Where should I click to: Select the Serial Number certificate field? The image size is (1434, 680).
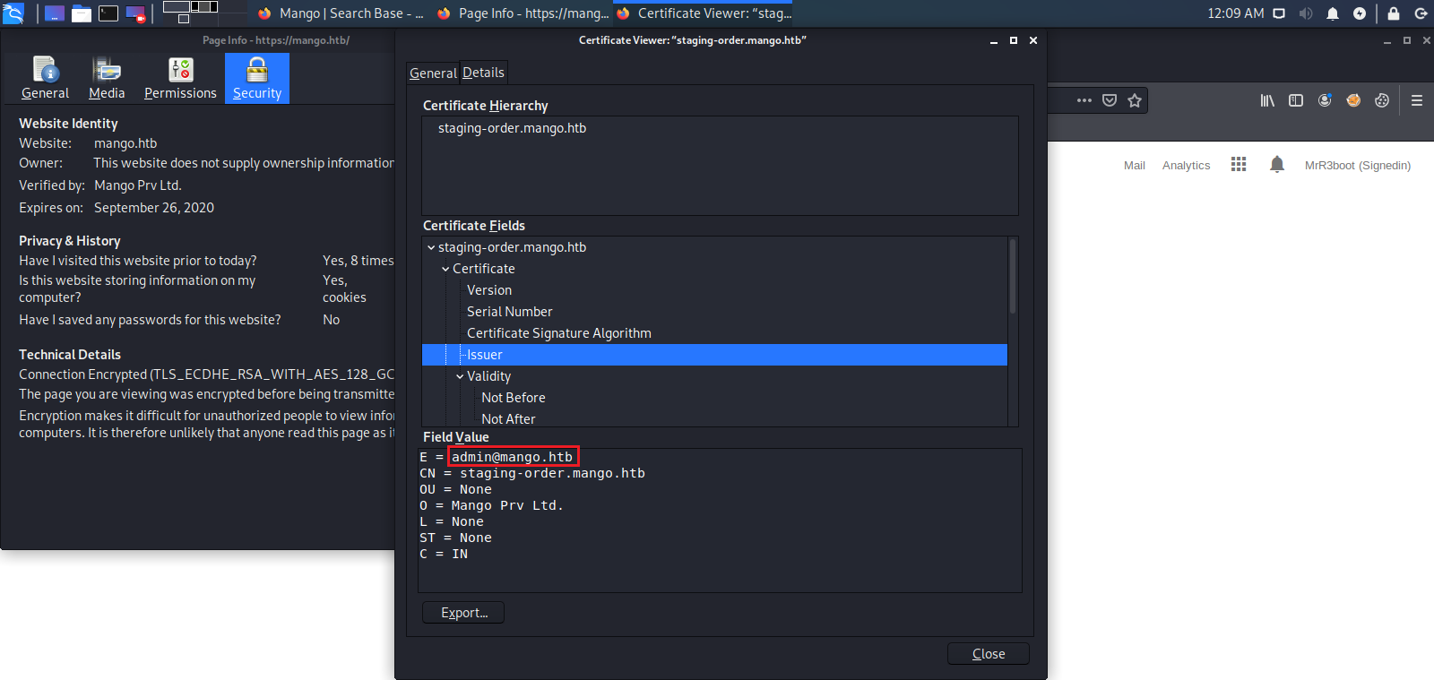[x=509, y=312]
